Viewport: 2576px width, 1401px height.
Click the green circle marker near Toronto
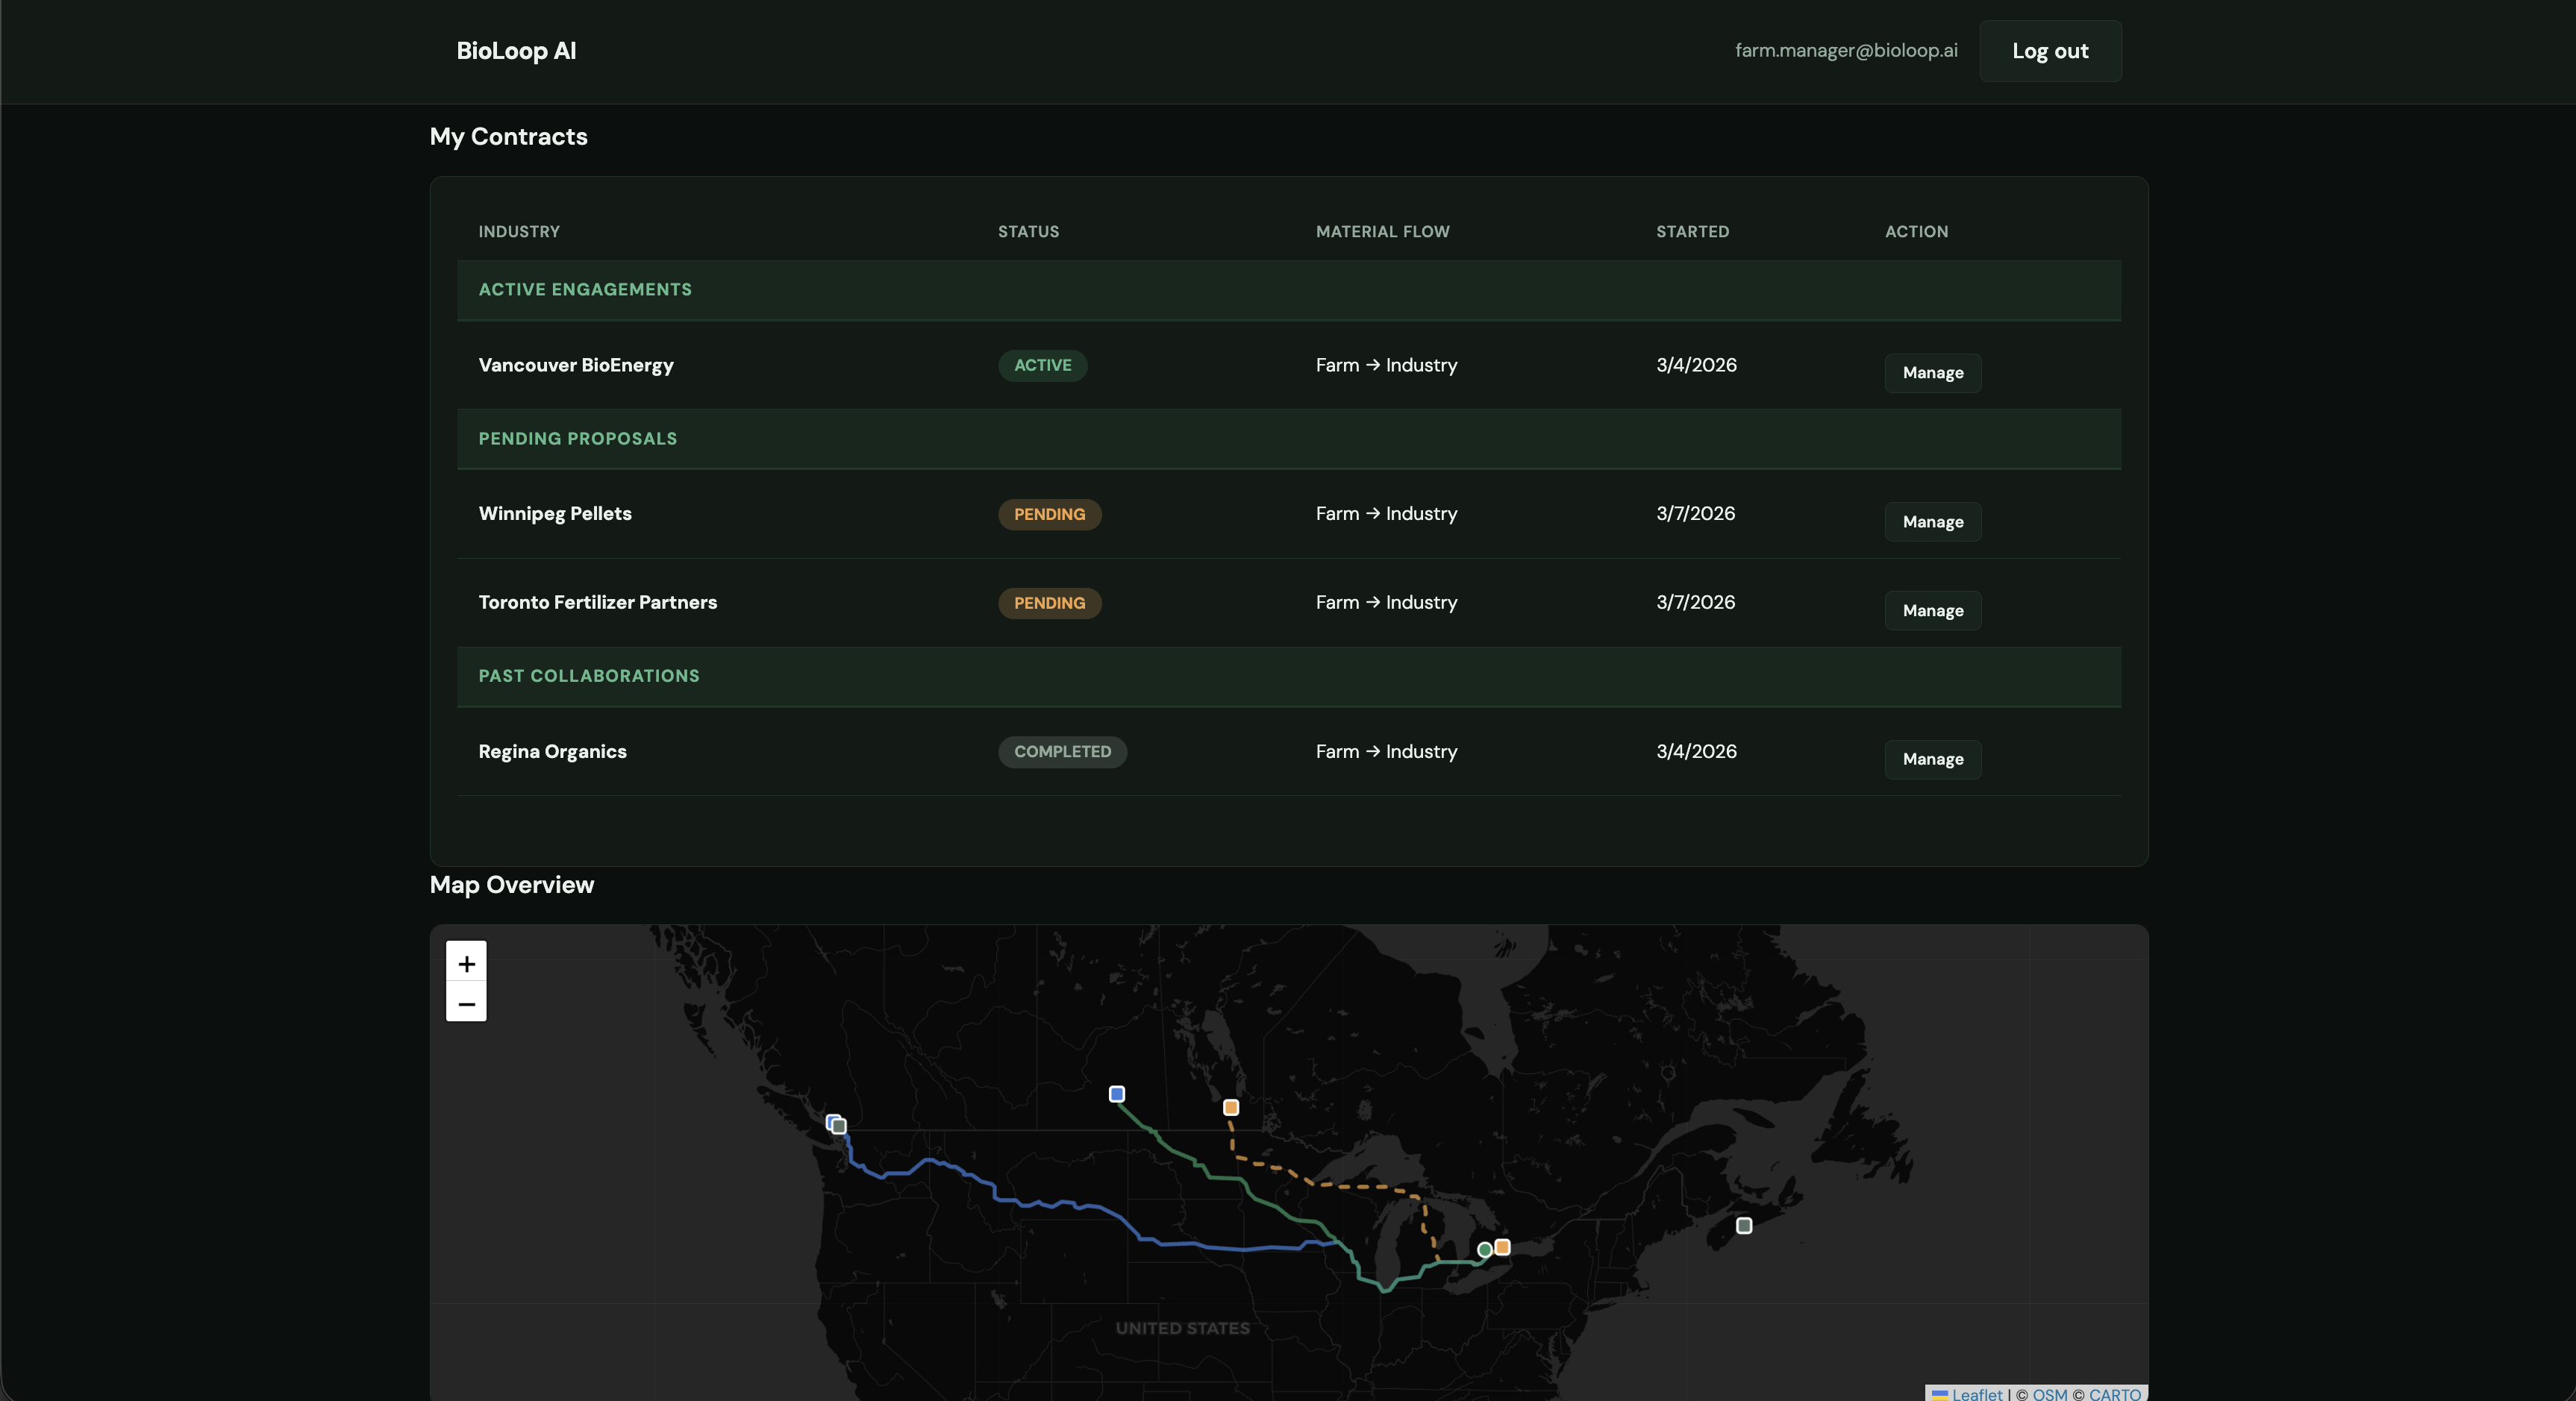click(1484, 1250)
